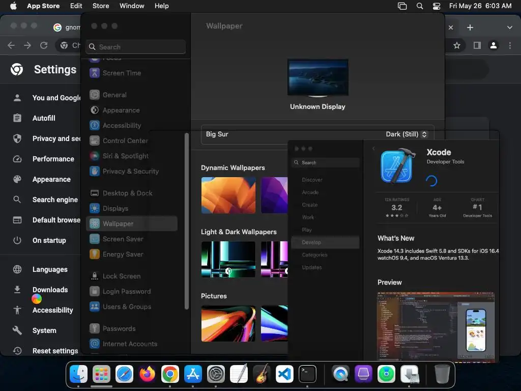Open new Chrome tab with plus
Image resolution: width=521 pixels, height=391 pixels.
point(470,27)
